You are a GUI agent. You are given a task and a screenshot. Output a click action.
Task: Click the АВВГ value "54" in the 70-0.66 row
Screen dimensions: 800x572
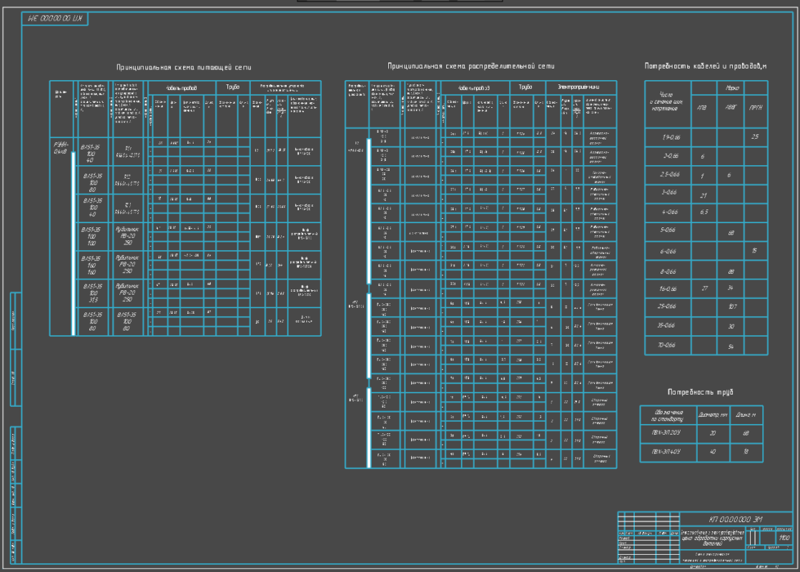tap(731, 347)
